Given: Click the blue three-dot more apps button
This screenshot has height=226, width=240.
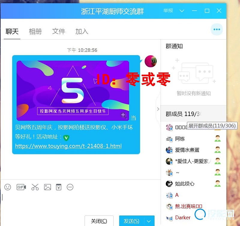Looking at the screenshot, I should click(x=217, y=29).
